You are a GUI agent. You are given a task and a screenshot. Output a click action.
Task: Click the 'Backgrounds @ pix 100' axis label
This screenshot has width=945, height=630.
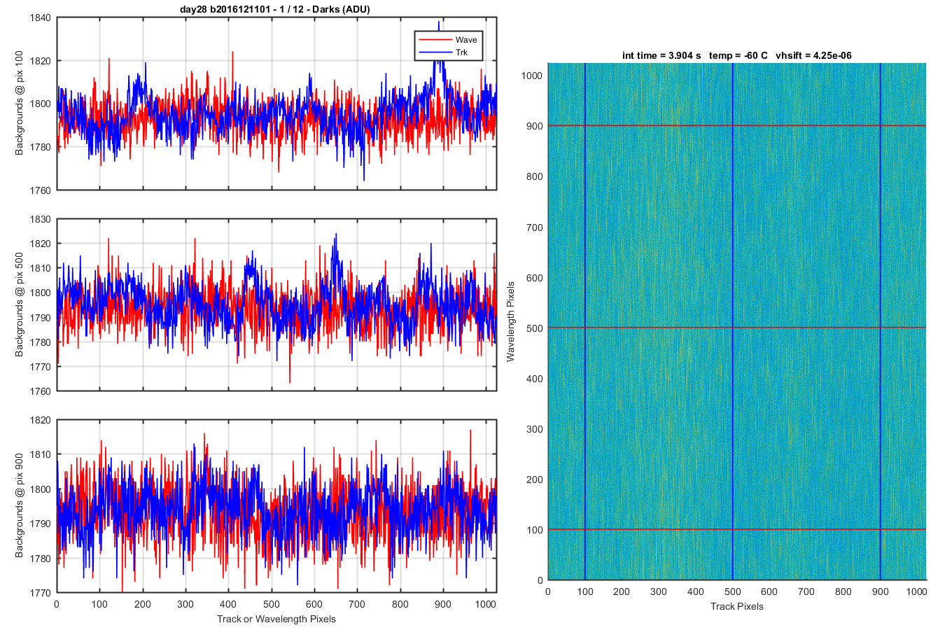(x=20, y=103)
